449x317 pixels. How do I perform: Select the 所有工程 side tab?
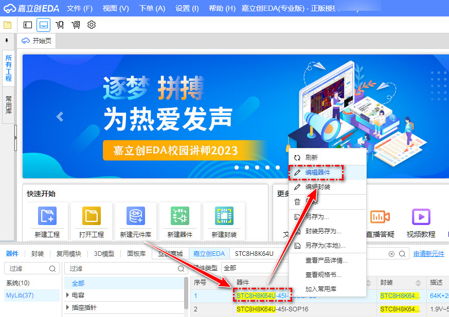click(9, 68)
